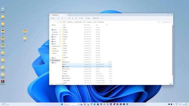The width and height of the screenshot is (189, 106).
Task: Open Pictures in Quick access
Action: 54,37
